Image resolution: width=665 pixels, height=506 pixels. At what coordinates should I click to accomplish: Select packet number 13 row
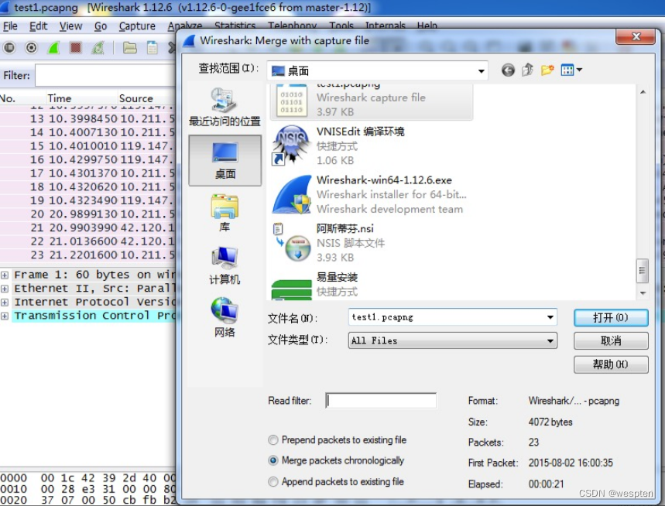[x=88, y=118]
